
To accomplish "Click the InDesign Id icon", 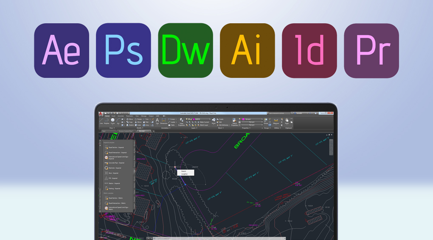I will click(309, 51).
